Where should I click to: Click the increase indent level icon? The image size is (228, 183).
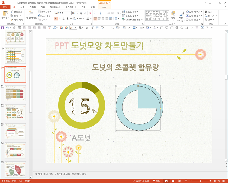coord(113,13)
